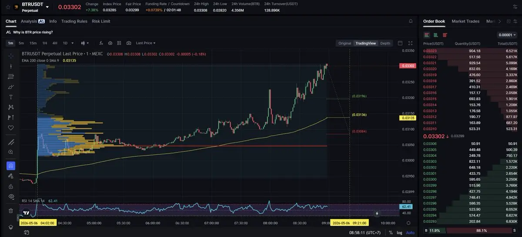This screenshot has height=237, width=522.
Task: Toggle percent scale button
Action: point(391,233)
